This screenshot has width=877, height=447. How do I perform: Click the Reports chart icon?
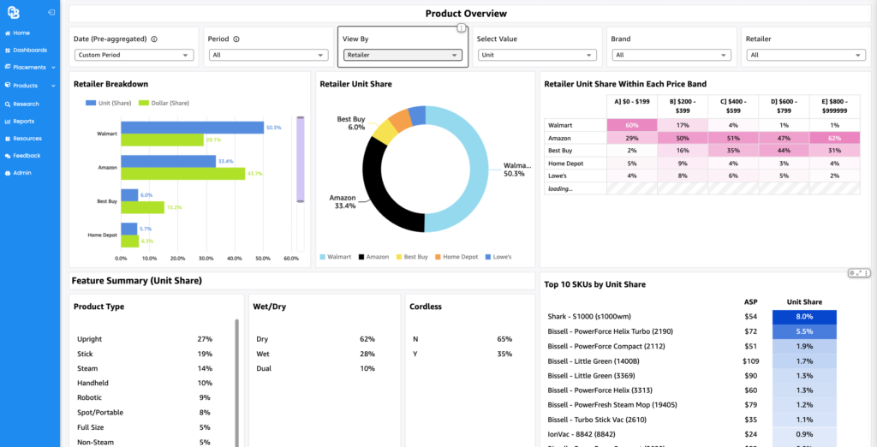point(8,122)
